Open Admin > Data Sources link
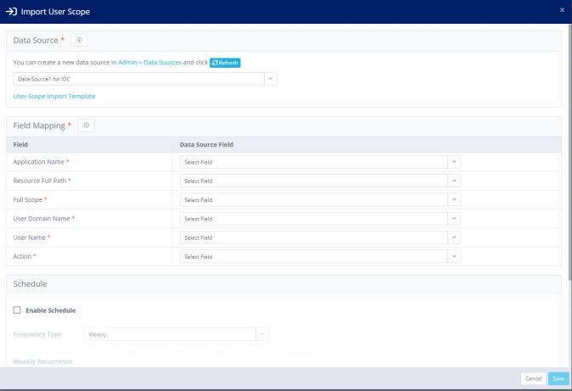The height and width of the screenshot is (391, 572). coord(149,63)
